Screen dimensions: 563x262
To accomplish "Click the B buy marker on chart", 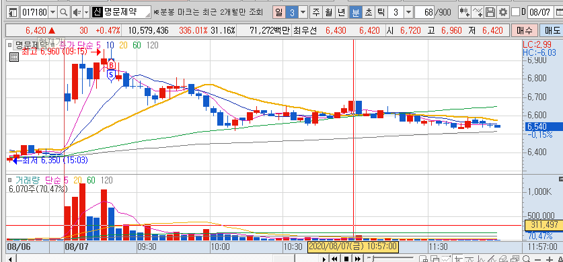I will point(111,65).
